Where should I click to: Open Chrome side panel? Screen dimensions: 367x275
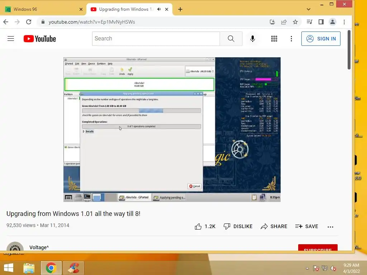321,22
